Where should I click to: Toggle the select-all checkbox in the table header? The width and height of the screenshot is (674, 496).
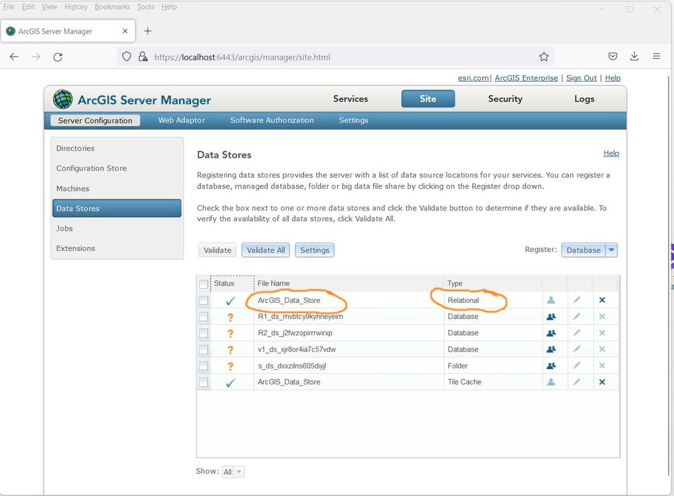coord(204,284)
